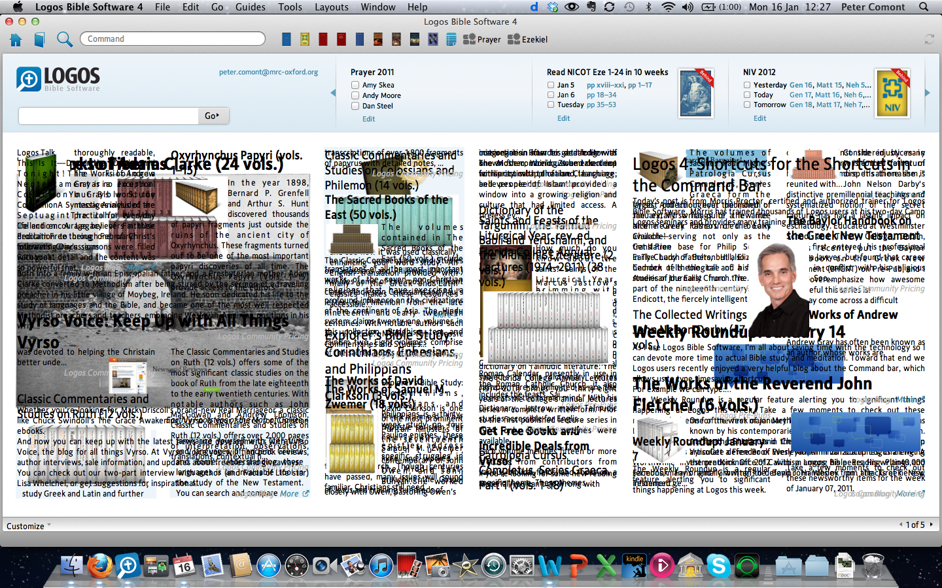The width and height of the screenshot is (942, 588).
Task: Open the notes document shortcut icon in toolbar
Action: pos(451,39)
